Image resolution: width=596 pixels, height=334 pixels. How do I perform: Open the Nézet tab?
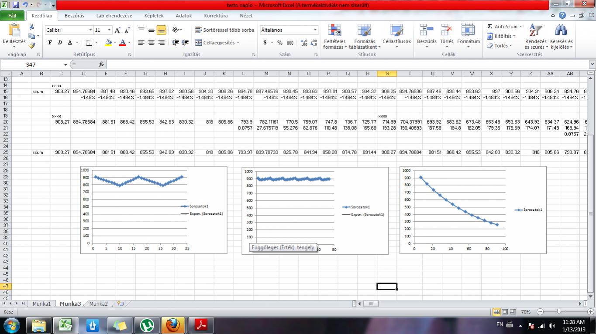[x=246, y=16]
